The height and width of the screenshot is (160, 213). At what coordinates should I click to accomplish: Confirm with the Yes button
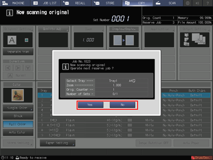click(x=91, y=105)
